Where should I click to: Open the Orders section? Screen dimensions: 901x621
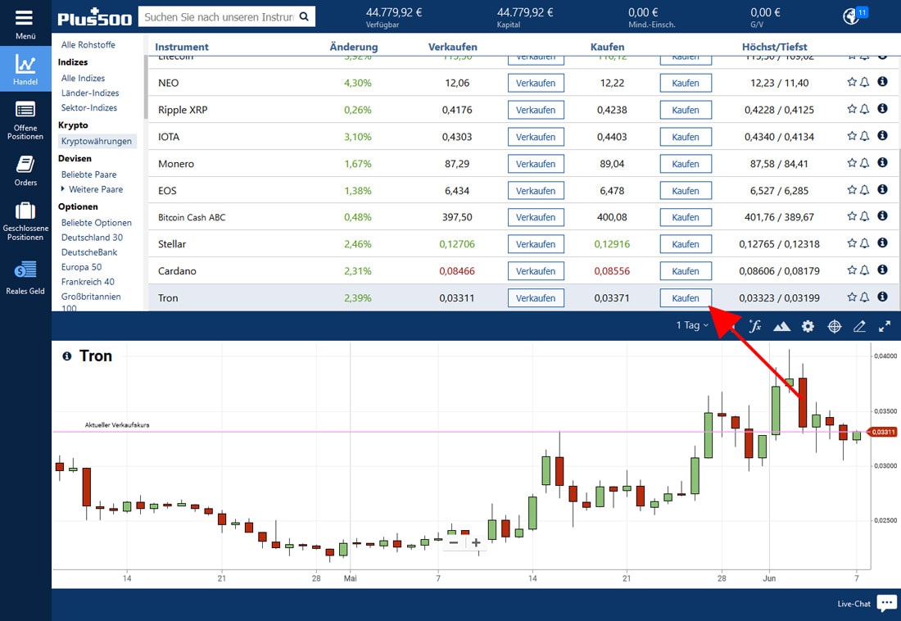tap(25, 170)
